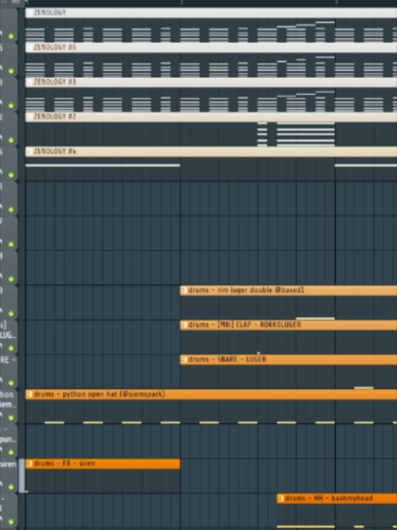Toggle the green mute LED on the ZENOLOGY #4 track

(11, 175)
